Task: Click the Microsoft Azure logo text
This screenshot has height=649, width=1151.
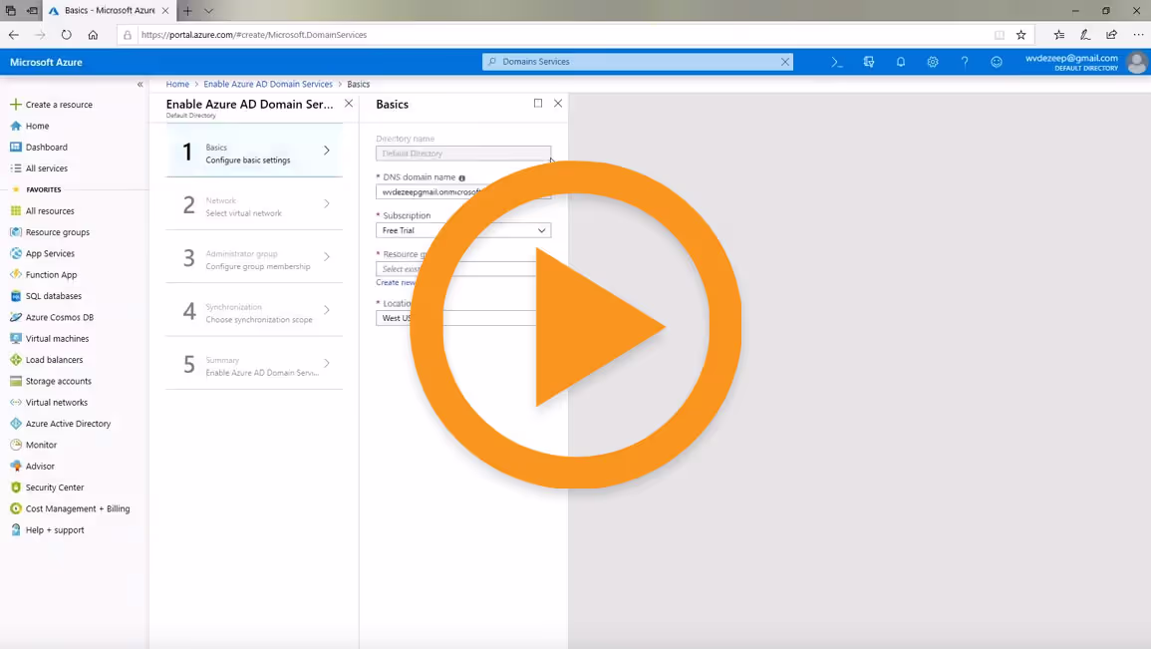Action: click(x=46, y=63)
